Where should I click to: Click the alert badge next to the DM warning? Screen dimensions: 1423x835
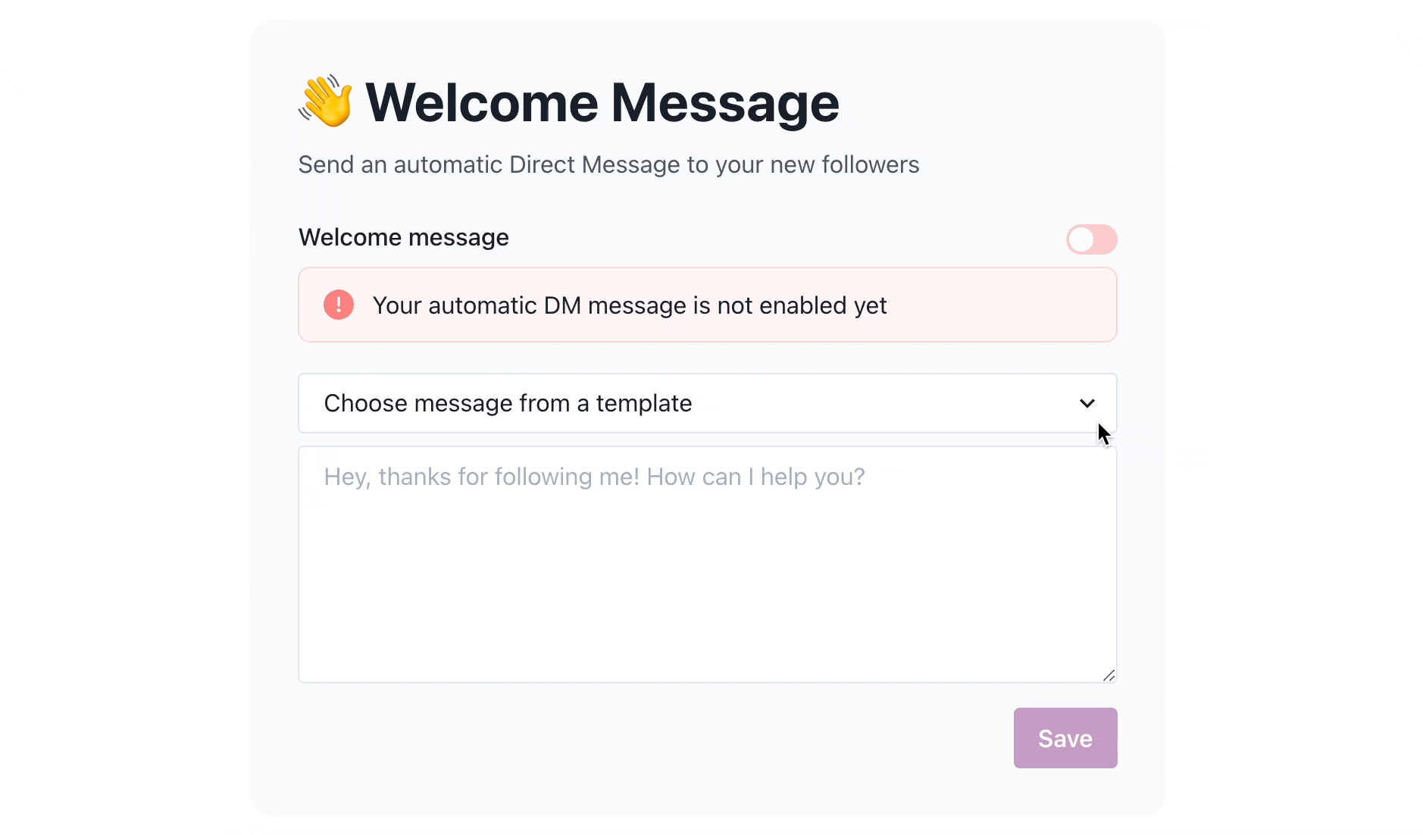point(338,305)
